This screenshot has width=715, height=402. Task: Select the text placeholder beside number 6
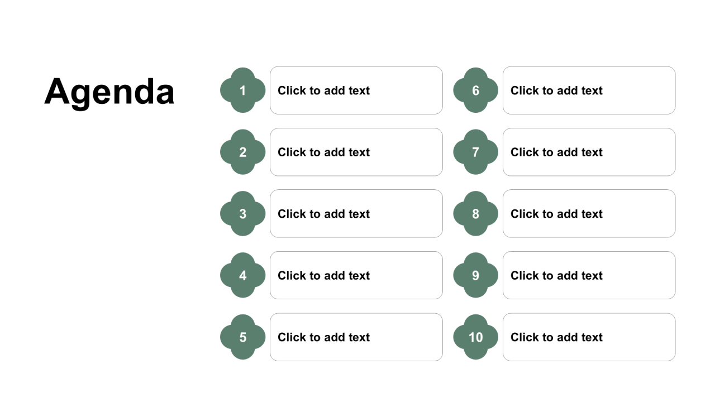[x=589, y=90]
